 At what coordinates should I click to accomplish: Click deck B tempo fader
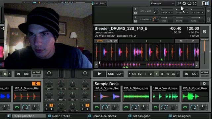(204, 51)
